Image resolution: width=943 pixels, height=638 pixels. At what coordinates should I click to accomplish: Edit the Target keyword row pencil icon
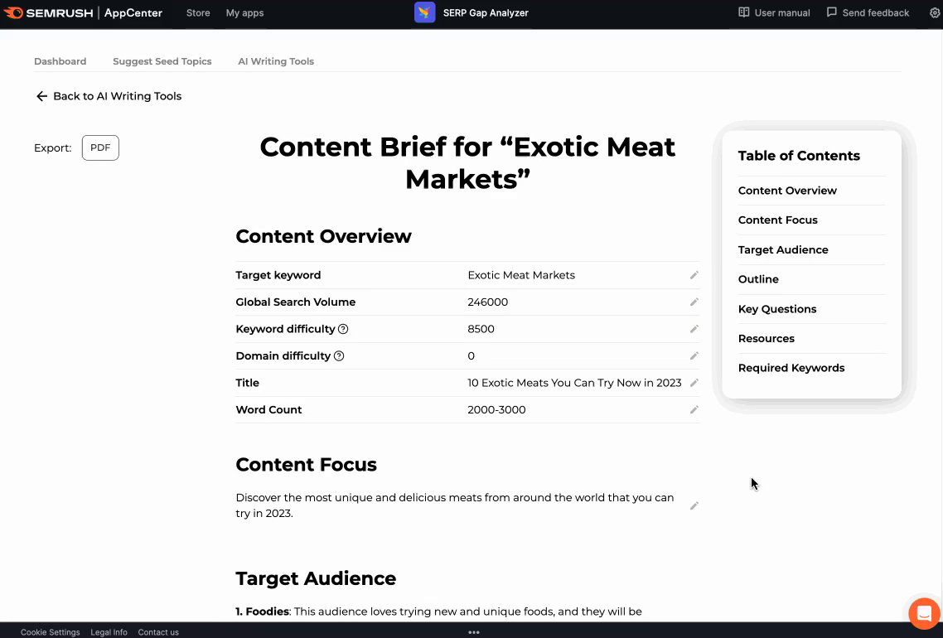[x=694, y=275]
